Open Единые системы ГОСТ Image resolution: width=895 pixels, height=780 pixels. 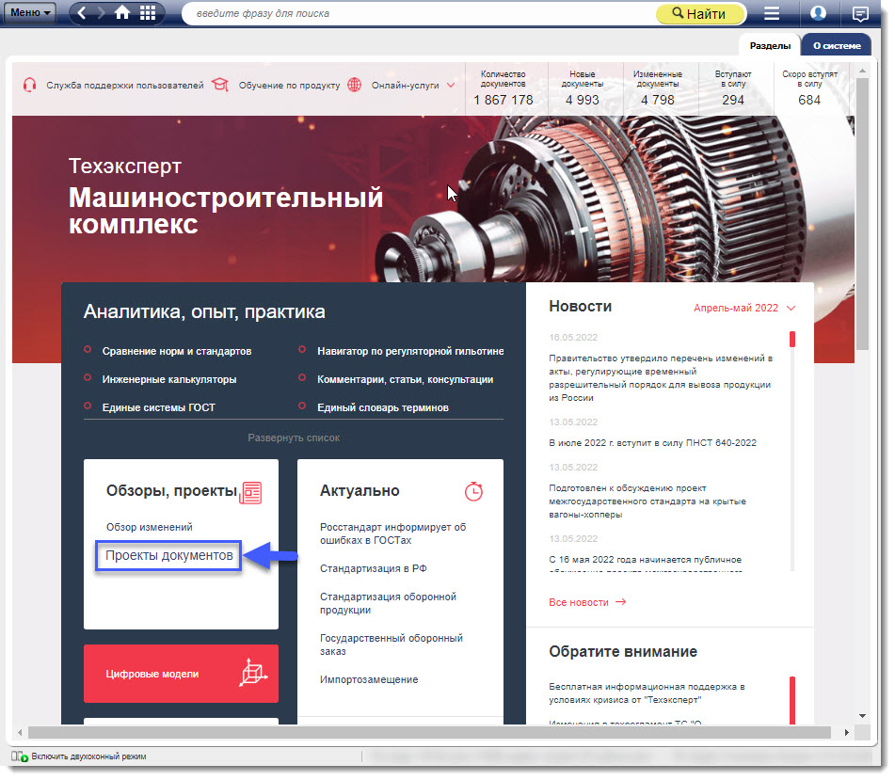pos(159,407)
